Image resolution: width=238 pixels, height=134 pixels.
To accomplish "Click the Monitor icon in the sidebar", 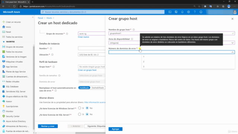I will point(4,111).
